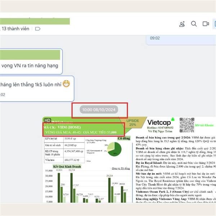Click the 'Hotline: 0347689652' text
Viewport: 216px width, 216px height.
160,128
